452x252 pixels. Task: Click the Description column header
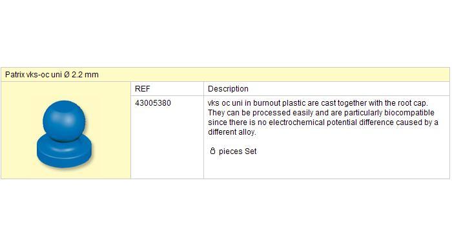pos(228,88)
